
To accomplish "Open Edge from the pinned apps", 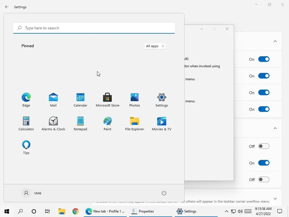I will (x=26, y=100).
